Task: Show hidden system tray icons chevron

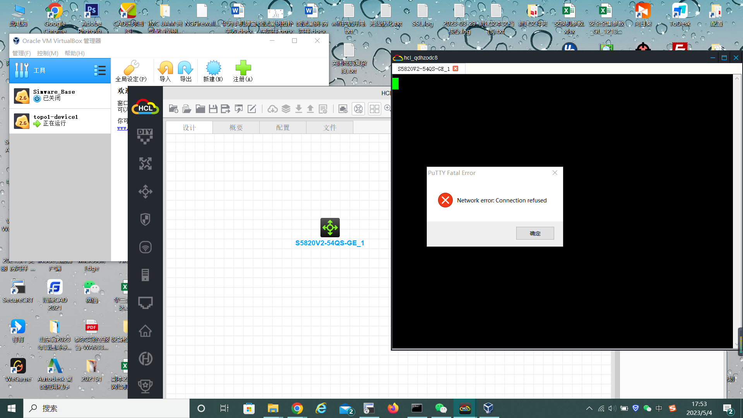Action: click(589, 408)
